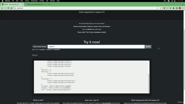This screenshot has height=104, width=185.
Task: Switch to the Reqres hosted REST-API tab
Action: [36, 5]
